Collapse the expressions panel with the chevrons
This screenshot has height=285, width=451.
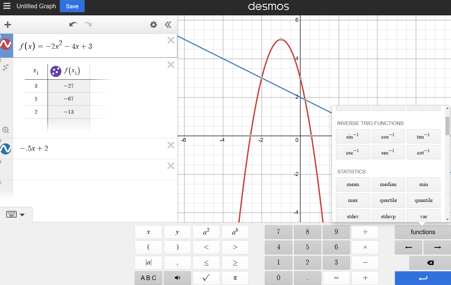[168, 25]
